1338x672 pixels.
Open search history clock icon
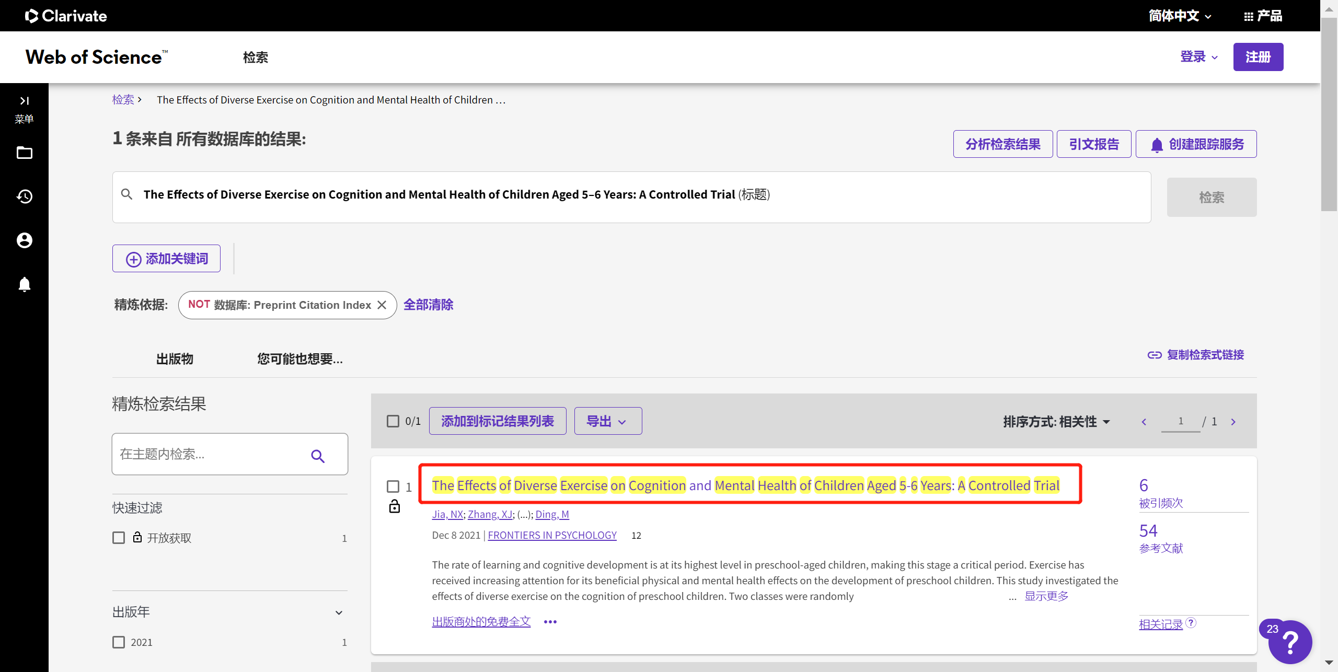click(24, 196)
